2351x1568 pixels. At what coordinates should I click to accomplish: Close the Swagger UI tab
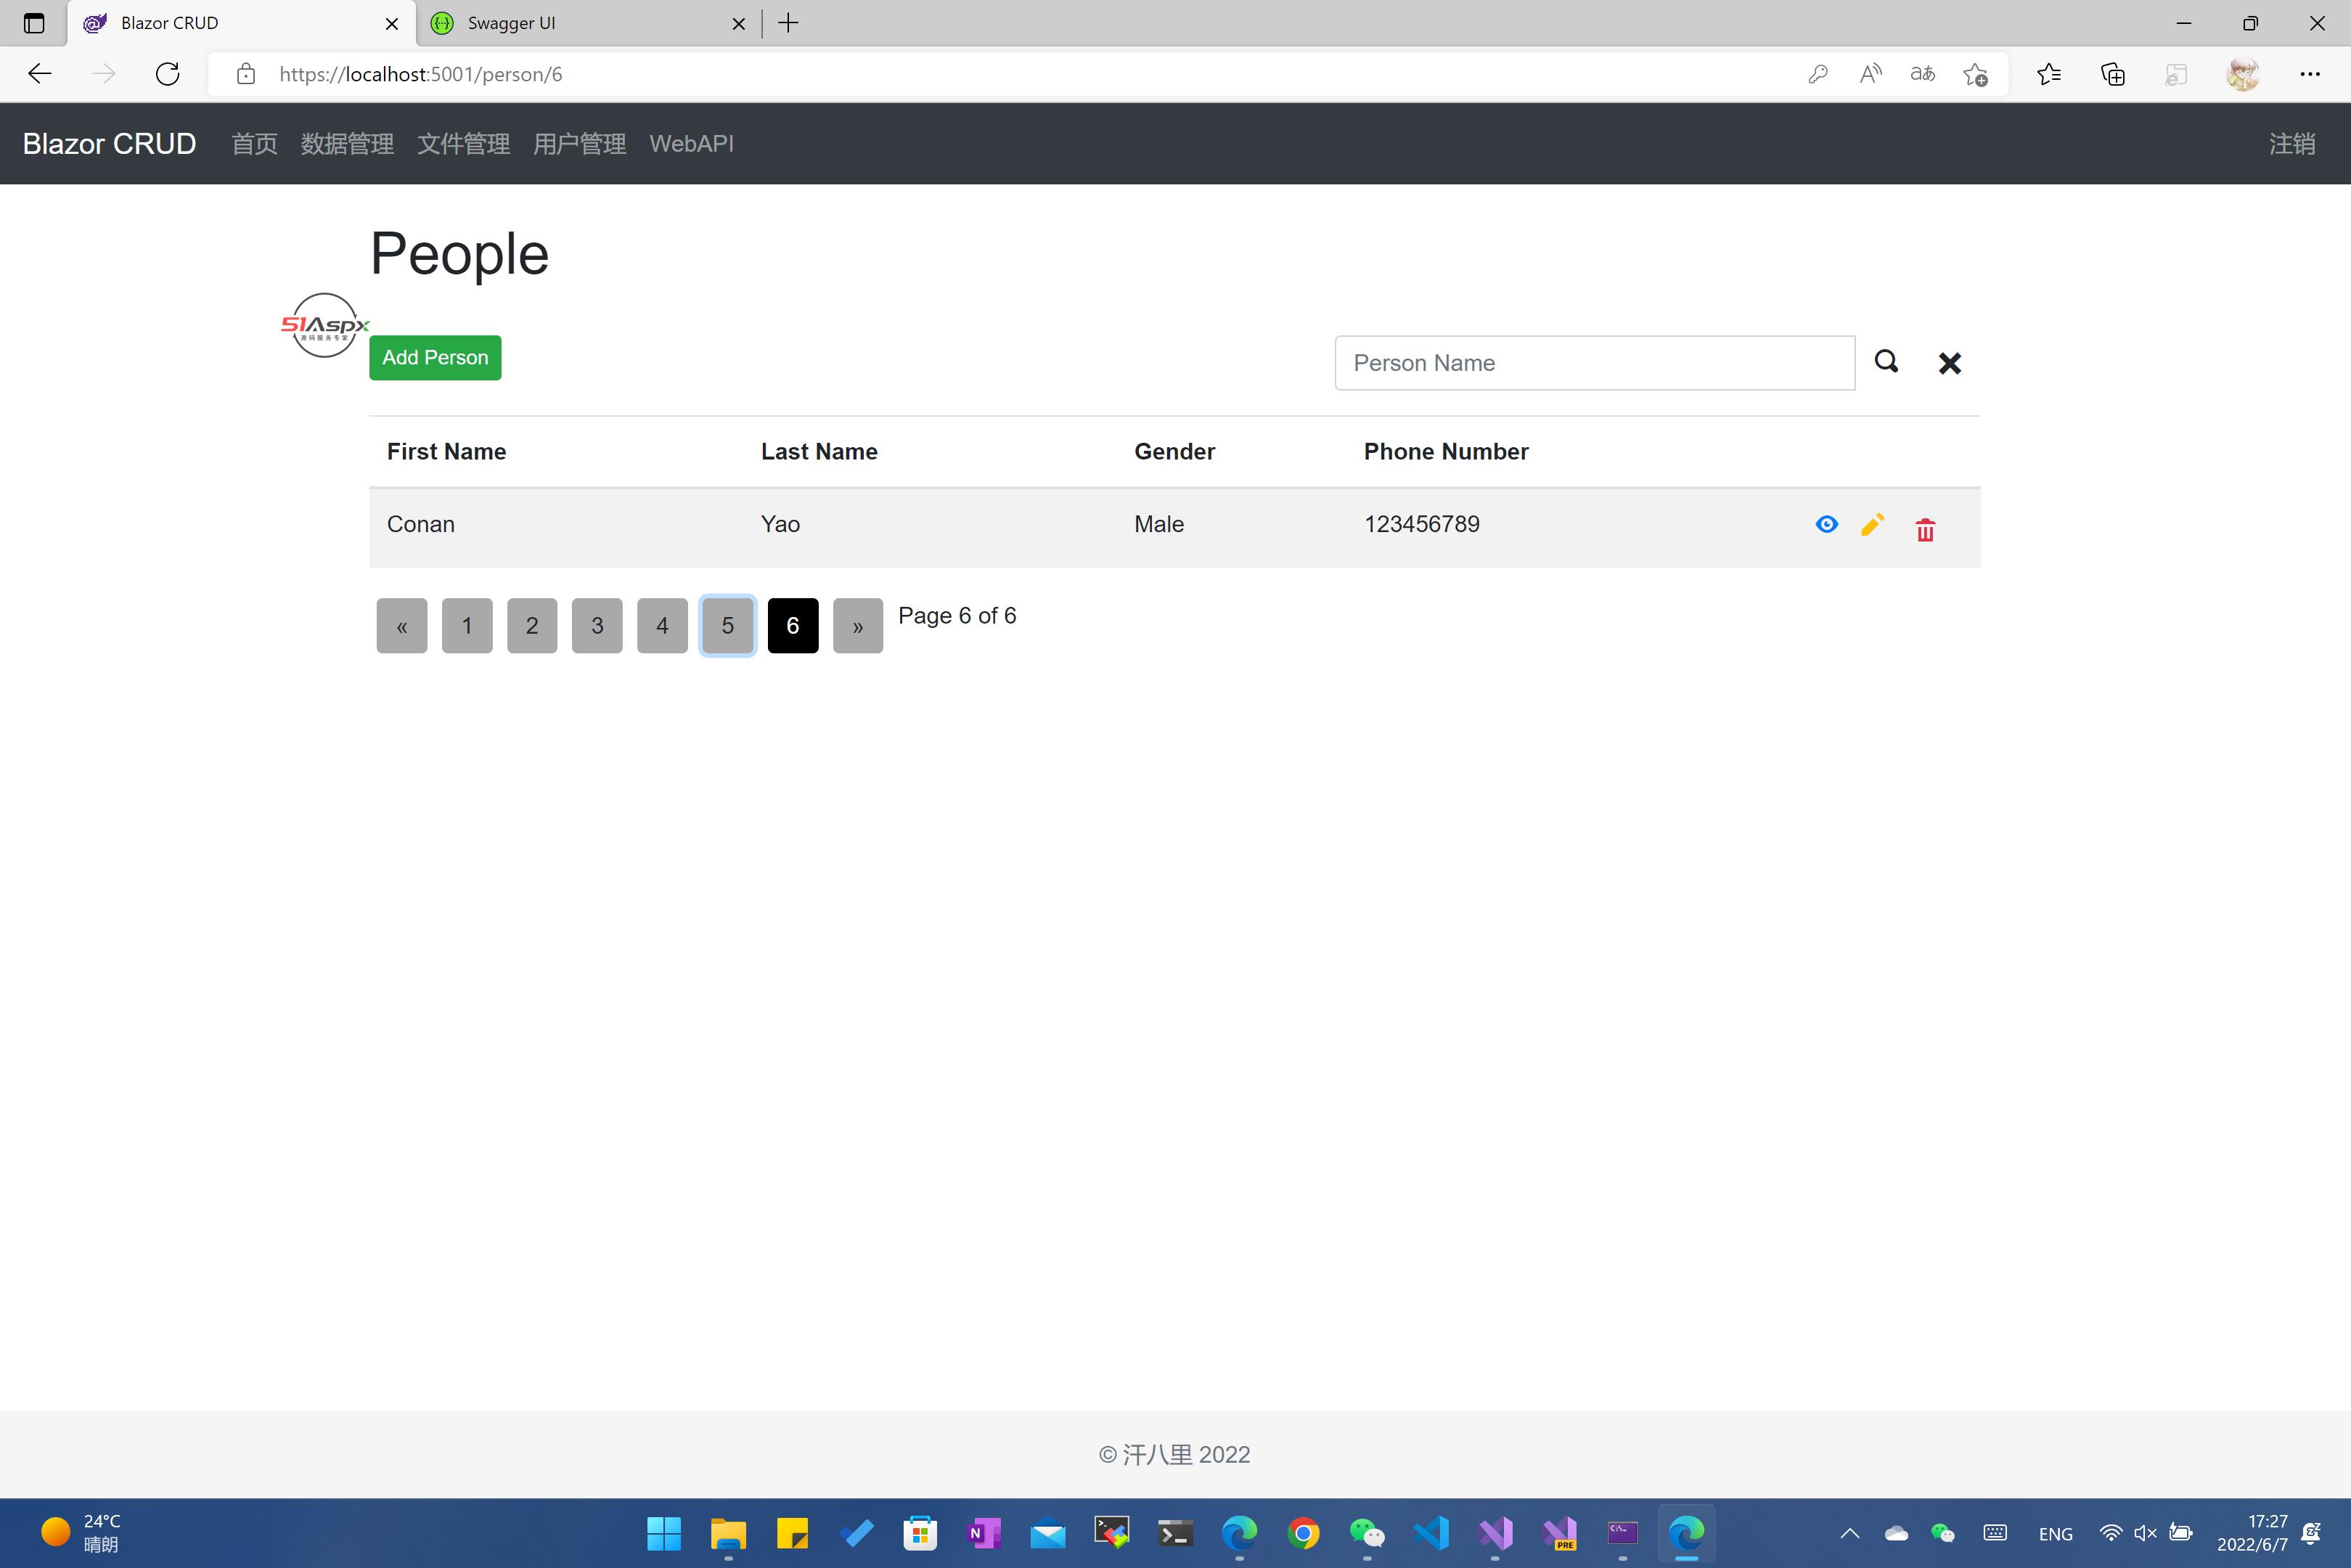[x=739, y=24]
